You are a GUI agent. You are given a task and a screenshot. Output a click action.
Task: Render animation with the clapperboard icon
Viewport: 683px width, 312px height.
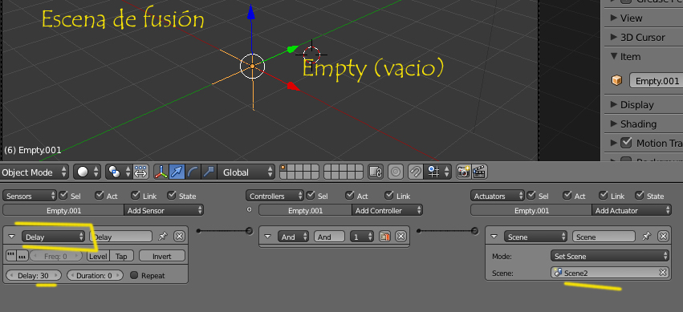(479, 172)
